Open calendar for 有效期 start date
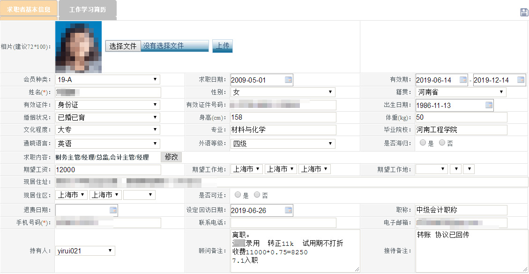529x274 pixels. point(463,80)
